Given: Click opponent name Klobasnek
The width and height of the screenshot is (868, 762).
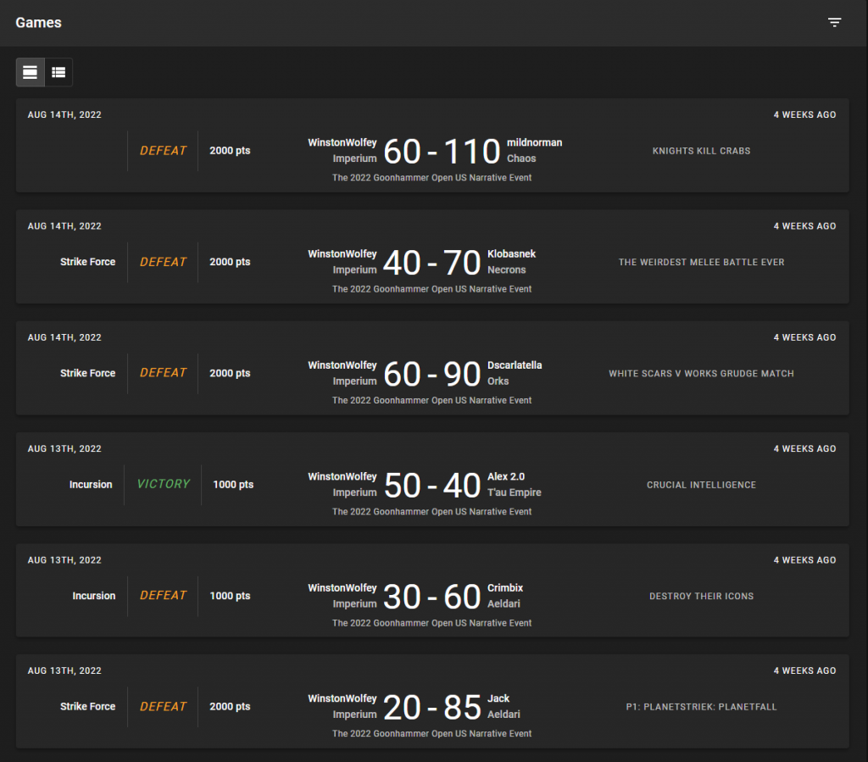Looking at the screenshot, I should click(511, 253).
